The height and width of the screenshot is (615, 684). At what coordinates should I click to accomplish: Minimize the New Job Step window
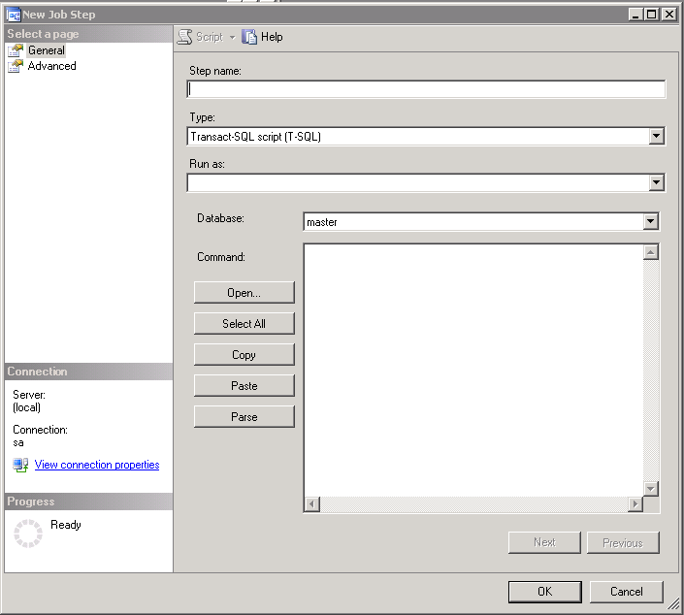[x=636, y=15]
